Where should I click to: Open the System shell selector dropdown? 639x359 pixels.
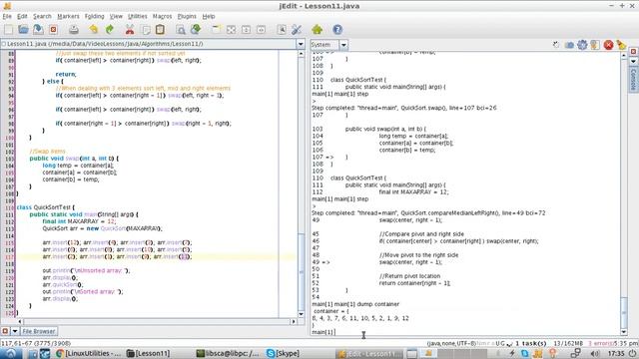point(343,45)
